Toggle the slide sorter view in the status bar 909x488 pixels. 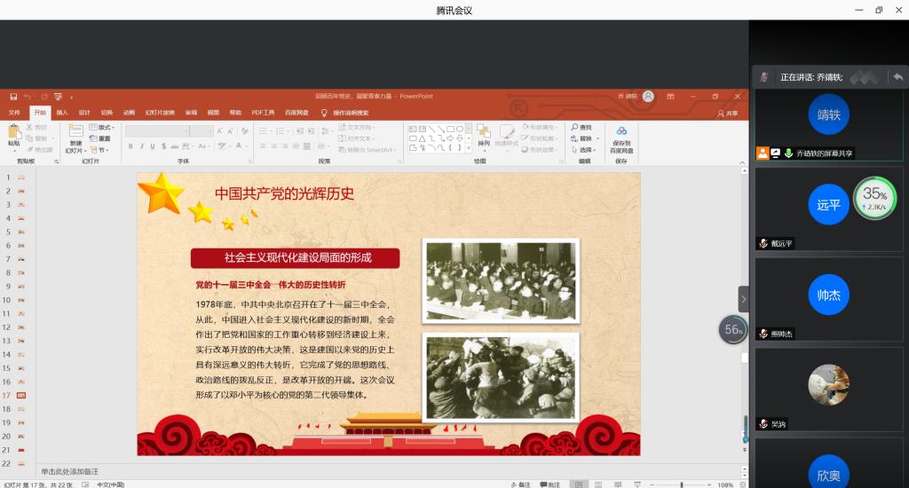[599, 484]
